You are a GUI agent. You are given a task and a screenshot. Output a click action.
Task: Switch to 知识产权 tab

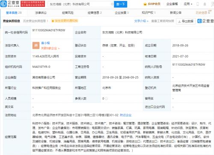coord(149,13)
